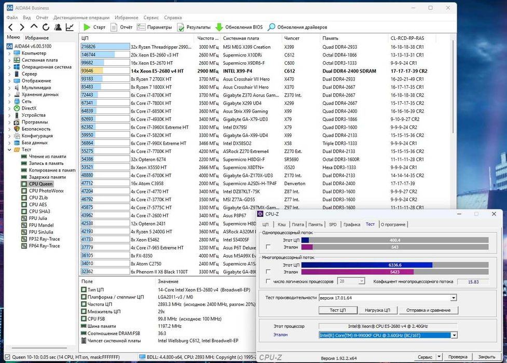Open Эталон reference processor dropdown
Image resolution: width=507 pixels, height=363 pixels.
[454, 335]
